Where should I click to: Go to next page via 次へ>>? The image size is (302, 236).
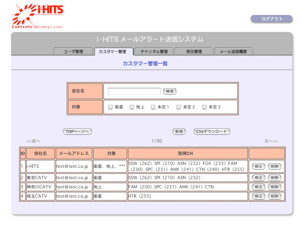[x=271, y=141]
